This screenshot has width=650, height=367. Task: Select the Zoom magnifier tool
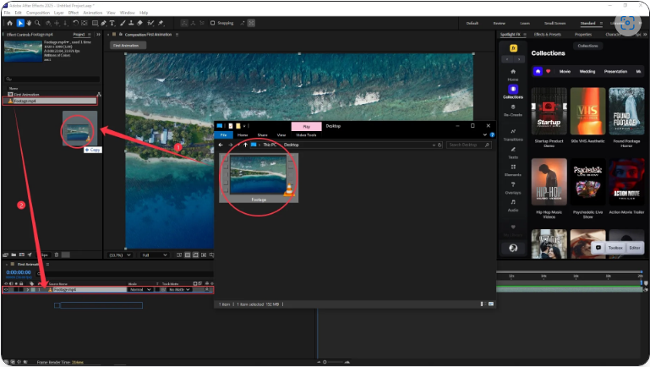(38, 23)
